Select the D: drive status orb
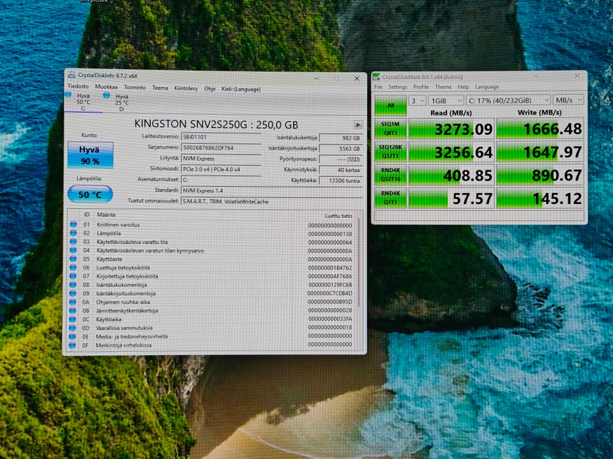The height and width of the screenshot is (459, 613). point(107,96)
